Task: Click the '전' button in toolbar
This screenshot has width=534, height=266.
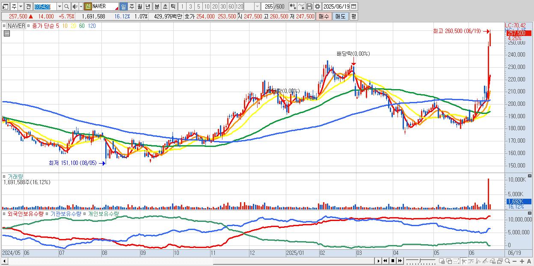Action: [28, 6]
